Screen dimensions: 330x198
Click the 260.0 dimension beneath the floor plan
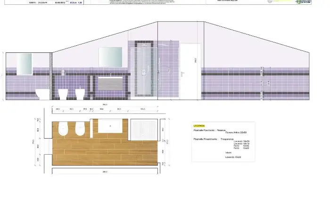pyautogui.click(x=105, y=172)
